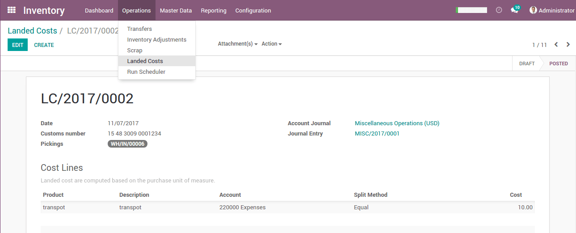Open Miscellaneous Operations (USD) journal link
This screenshot has height=233, width=576.
pyautogui.click(x=397, y=123)
